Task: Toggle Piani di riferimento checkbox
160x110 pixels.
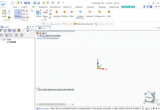Action: coord(41,38)
